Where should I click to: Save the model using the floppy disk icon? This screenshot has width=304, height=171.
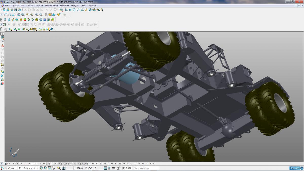click(16, 10)
